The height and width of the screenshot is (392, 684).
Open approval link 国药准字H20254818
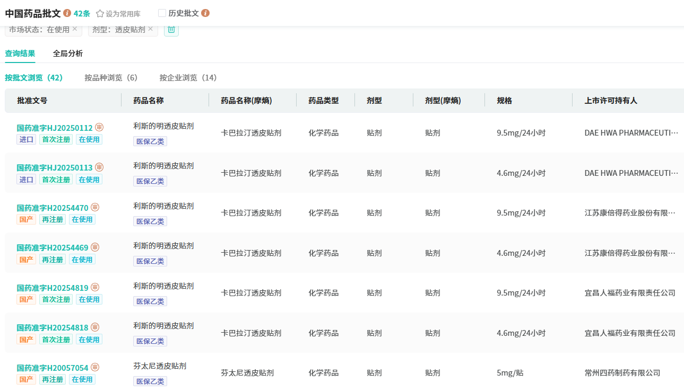(x=53, y=328)
